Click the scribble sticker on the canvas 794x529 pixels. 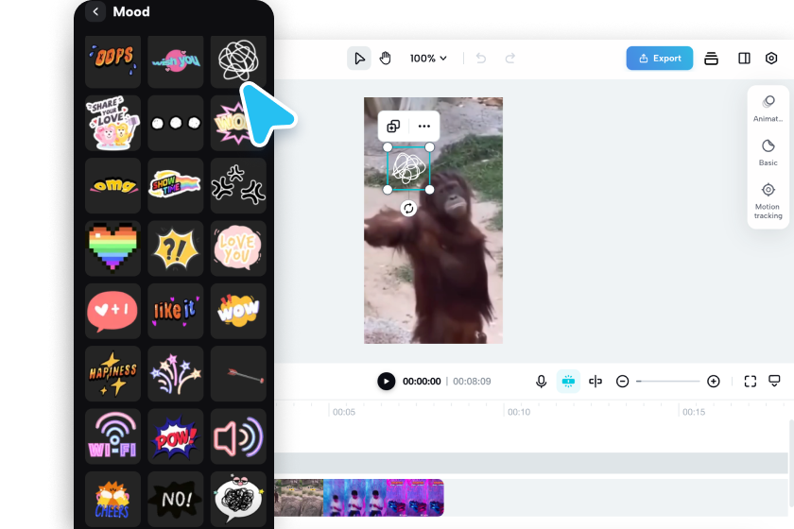point(408,168)
